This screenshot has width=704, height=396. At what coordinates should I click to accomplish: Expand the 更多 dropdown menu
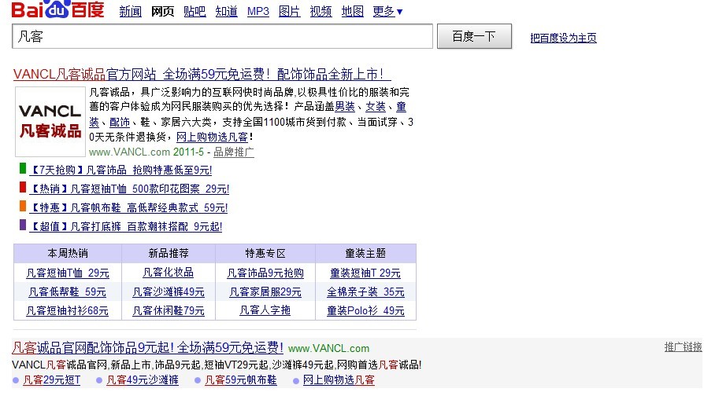coord(387,11)
